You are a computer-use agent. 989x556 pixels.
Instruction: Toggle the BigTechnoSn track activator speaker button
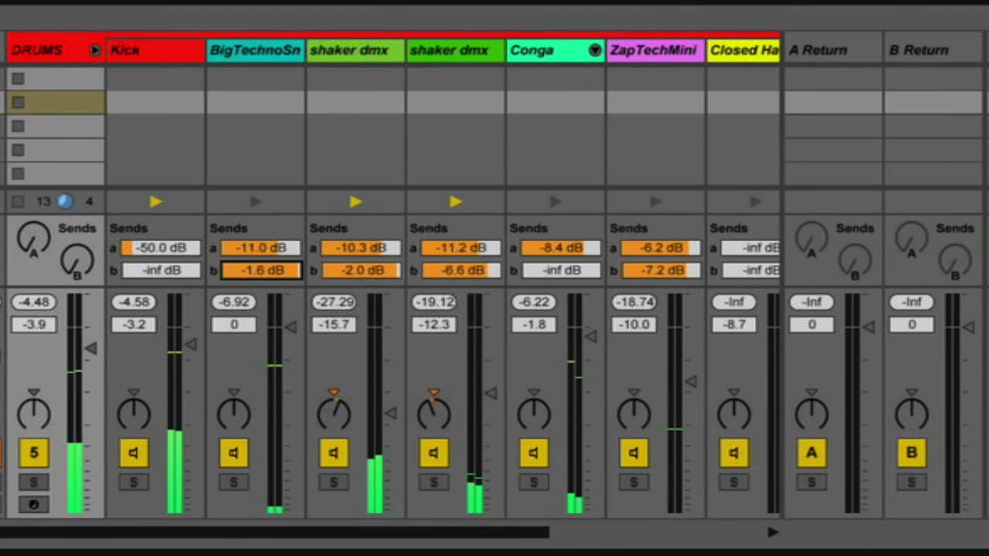point(233,453)
